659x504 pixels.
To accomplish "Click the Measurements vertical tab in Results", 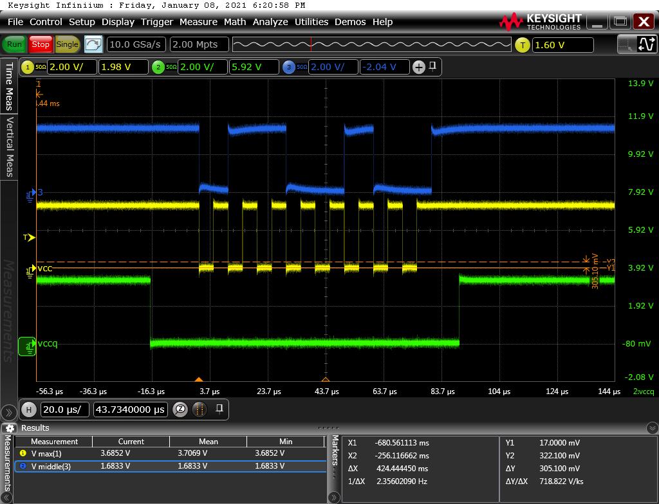I will [8, 464].
